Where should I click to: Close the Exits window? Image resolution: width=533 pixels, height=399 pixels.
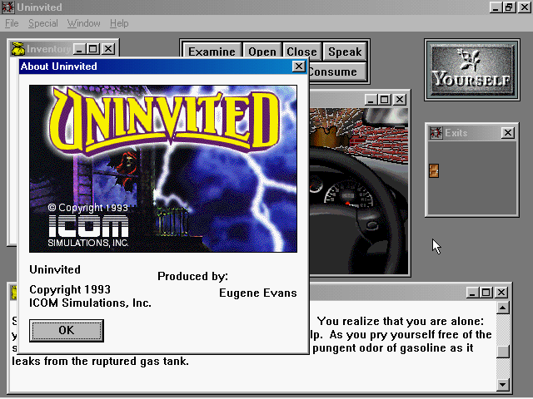point(508,133)
